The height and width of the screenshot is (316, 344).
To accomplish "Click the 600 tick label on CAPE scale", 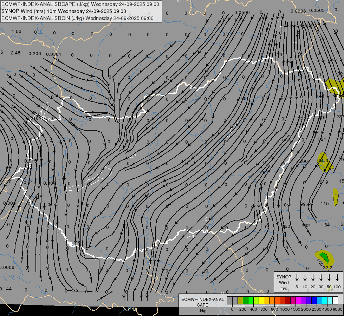I will pyautogui.click(x=264, y=309).
